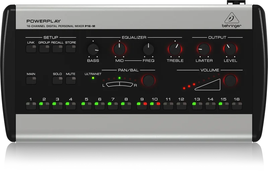Select channel 3 button
The height and width of the screenshot is (172, 268).
click(57, 106)
